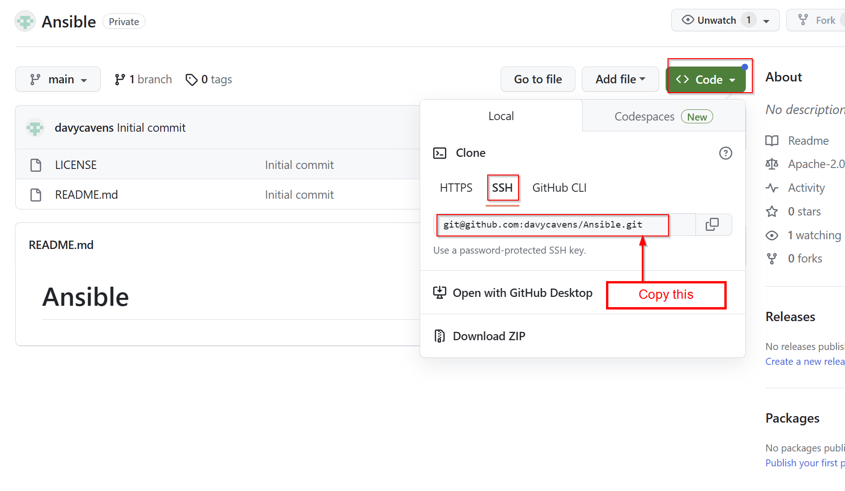Image resolution: width=845 pixels, height=491 pixels.
Task: Open the 0 tags link
Action: coord(209,80)
